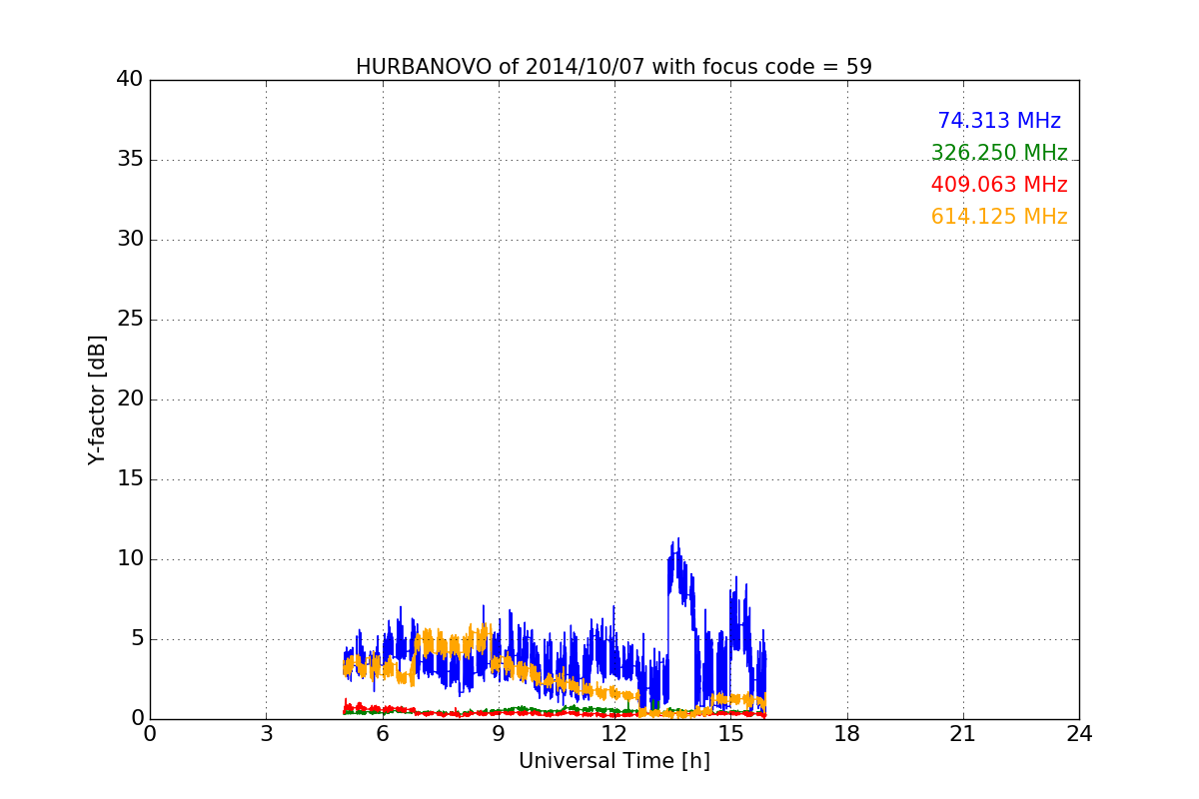Viewport: 1199px width, 799px height.
Task: Click x-axis tick value 21
Action: coord(963,734)
